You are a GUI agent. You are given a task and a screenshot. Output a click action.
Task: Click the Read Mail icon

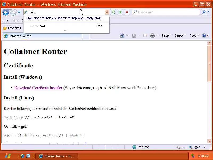click(x=145, y=35)
